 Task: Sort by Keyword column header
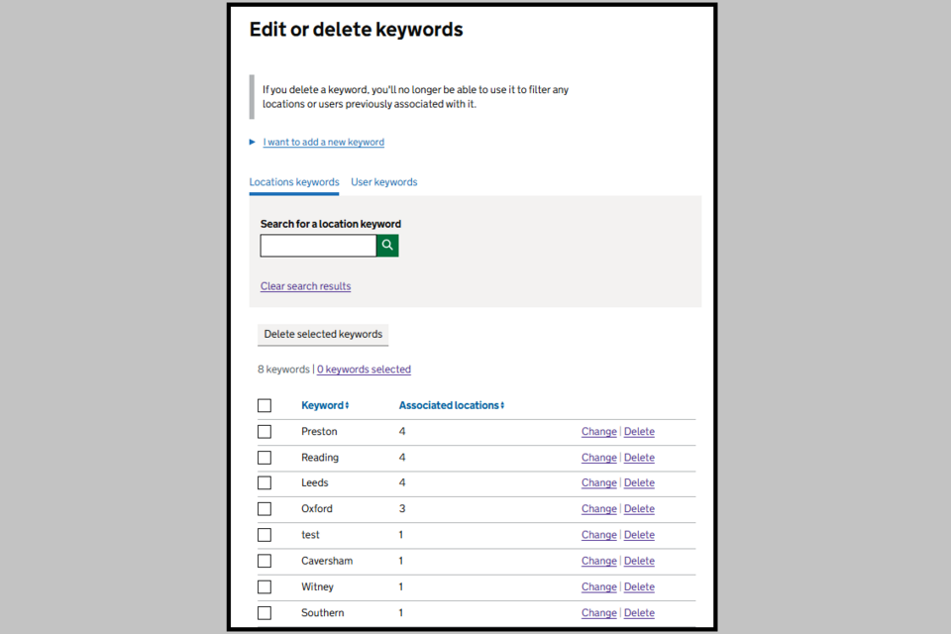click(x=325, y=405)
